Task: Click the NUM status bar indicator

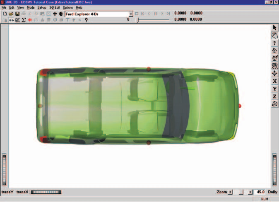Action: click(265, 199)
